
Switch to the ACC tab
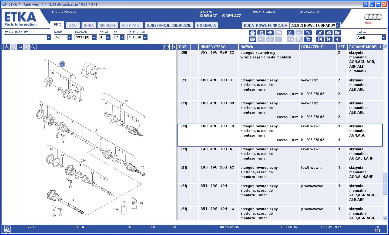coord(73,25)
